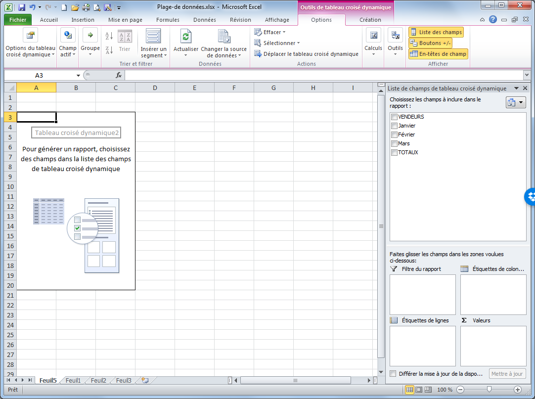
Task: Click the horizontal scrollbar thumb
Action: 296,380
